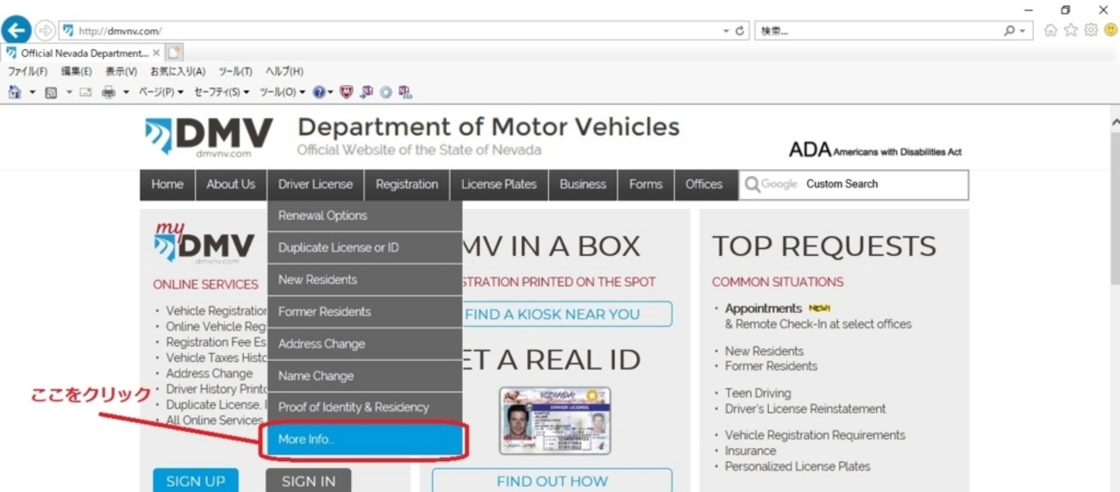Screen dimensions: 1120x492
Task: Click the page refresh icon
Action: pyautogui.click(x=740, y=31)
